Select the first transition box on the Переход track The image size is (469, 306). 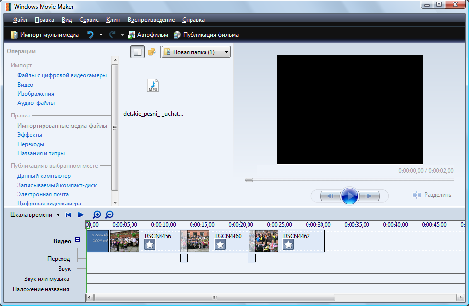(184, 258)
